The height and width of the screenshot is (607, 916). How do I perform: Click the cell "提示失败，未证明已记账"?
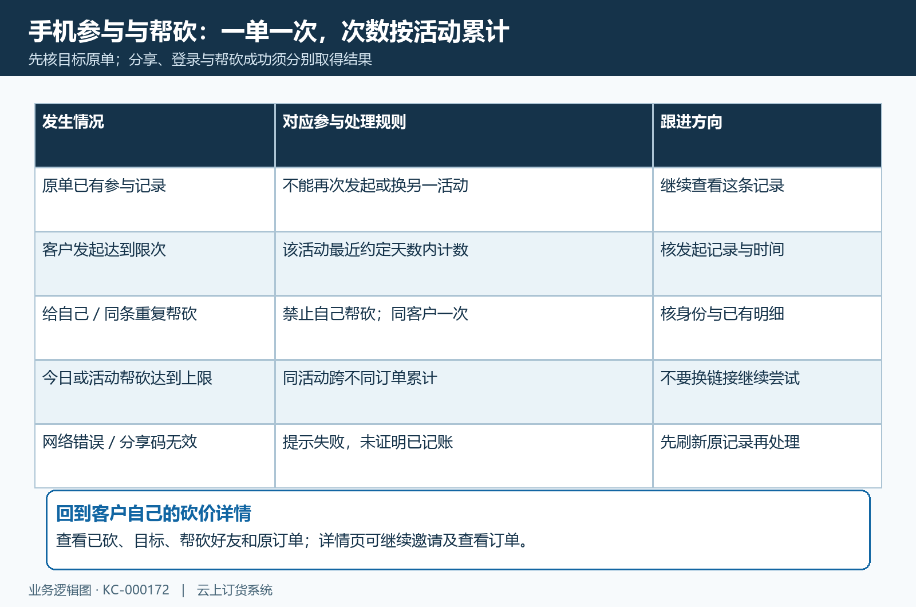click(464, 456)
